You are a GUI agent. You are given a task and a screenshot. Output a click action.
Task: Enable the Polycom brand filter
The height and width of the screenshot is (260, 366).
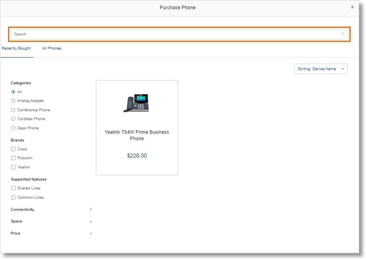13,158
